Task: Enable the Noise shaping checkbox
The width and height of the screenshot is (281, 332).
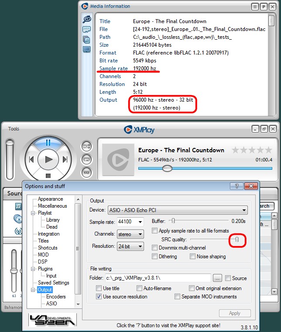Action: pos(192,257)
